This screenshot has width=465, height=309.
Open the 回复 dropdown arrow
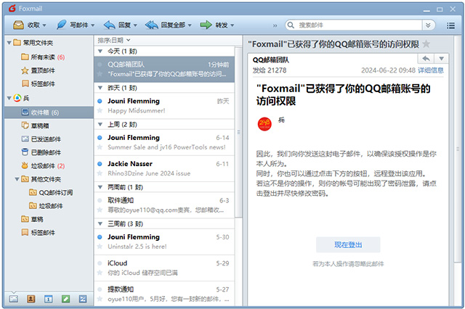[135, 25]
